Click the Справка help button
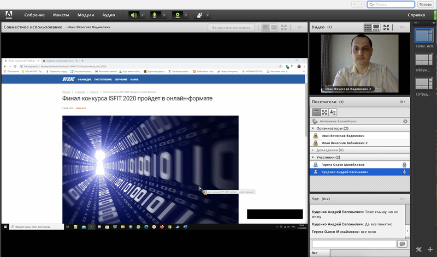This screenshot has width=437, height=257. point(416,15)
